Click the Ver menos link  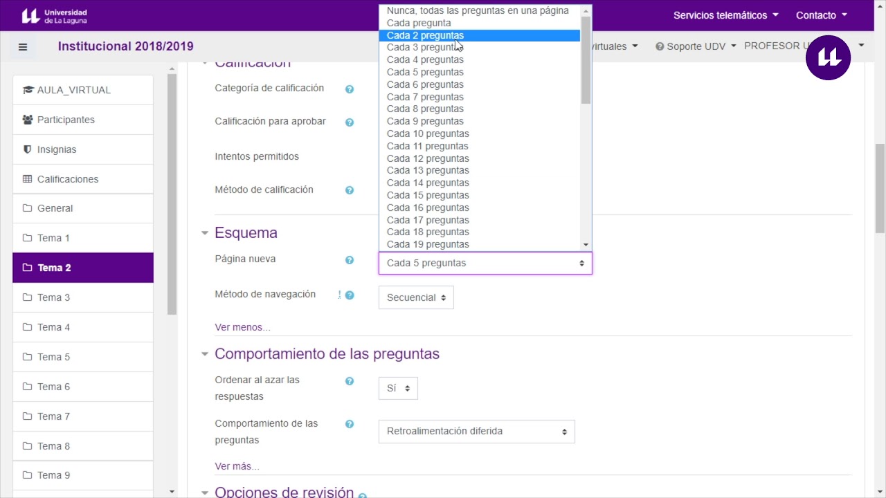tap(242, 327)
